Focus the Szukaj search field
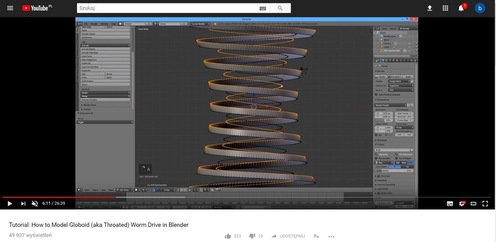This screenshot has height=242, width=496. (x=174, y=8)
